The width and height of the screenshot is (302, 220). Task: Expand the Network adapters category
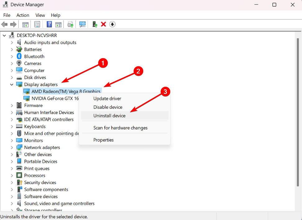click(11, 147)
